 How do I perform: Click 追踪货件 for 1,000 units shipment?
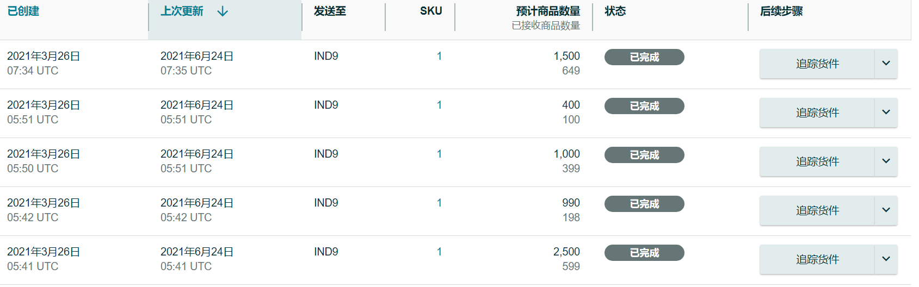click(817, 161)
